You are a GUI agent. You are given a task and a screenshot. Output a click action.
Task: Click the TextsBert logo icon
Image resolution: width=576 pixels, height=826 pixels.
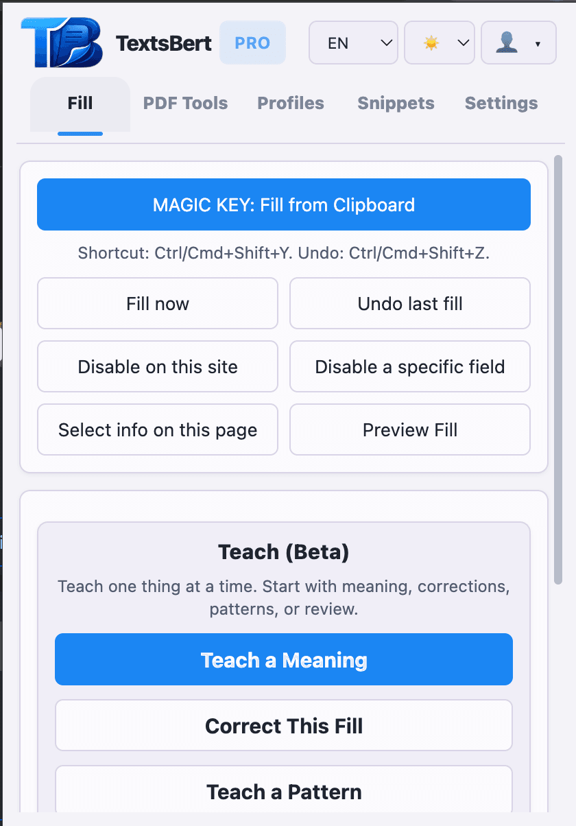[x=60, y=43]
